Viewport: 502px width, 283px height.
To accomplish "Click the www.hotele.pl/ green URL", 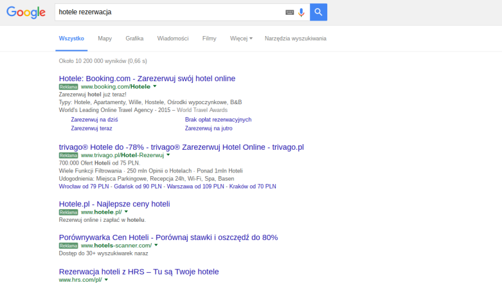I will click(x=102, y=212).
